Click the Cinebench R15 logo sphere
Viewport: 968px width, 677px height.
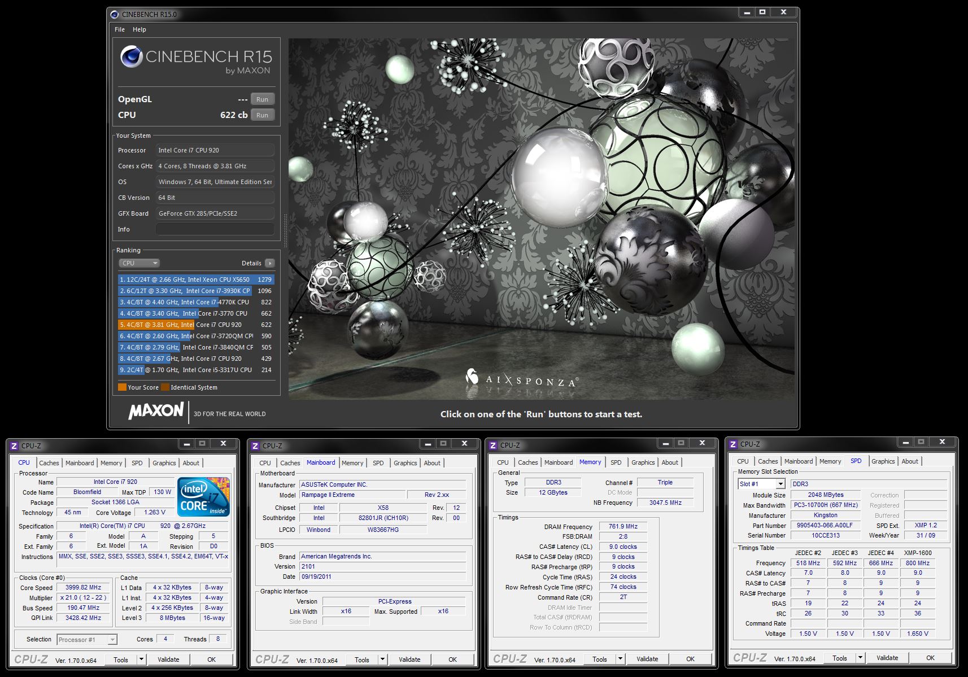[x=131, y=56]
